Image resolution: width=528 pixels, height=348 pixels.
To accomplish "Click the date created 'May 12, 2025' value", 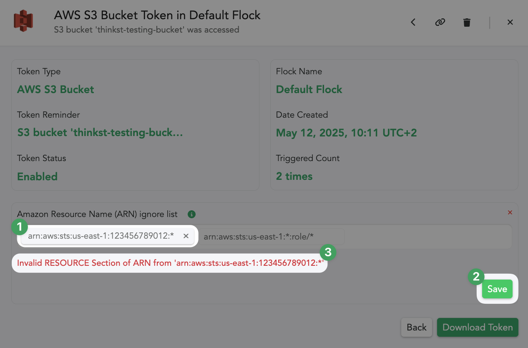I will [346, 133].
